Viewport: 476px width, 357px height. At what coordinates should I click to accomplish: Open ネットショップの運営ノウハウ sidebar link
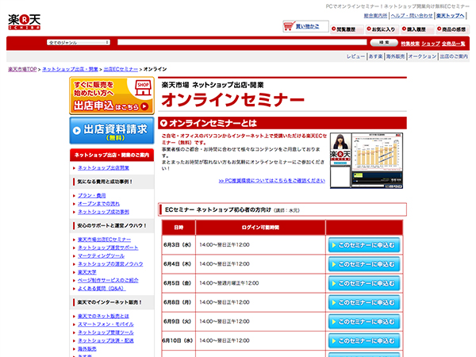click(x=110, y=264)
